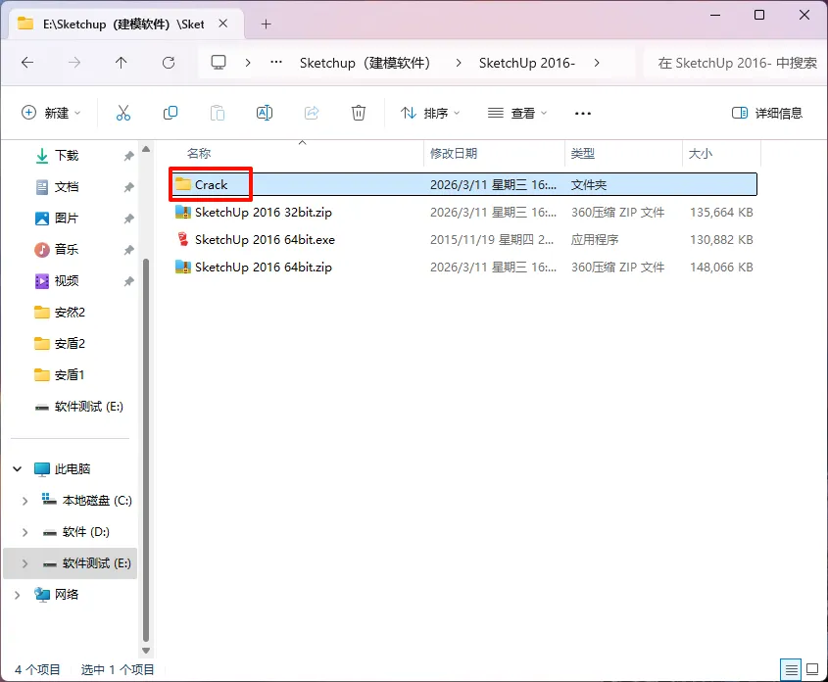Refresh the current folder
This screenshot has width=828, height=682.
169,63
